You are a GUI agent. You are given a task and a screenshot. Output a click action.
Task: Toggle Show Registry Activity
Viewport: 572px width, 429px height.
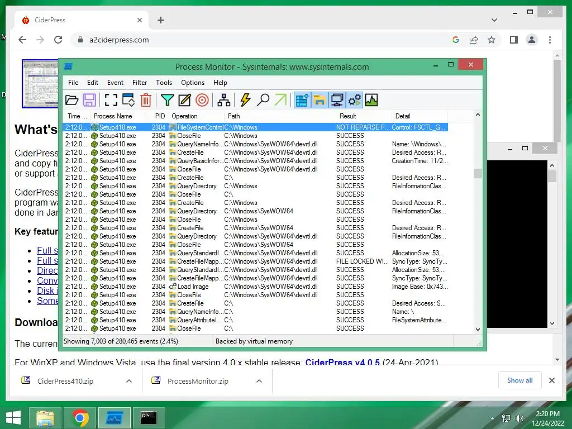coord(302,100)
